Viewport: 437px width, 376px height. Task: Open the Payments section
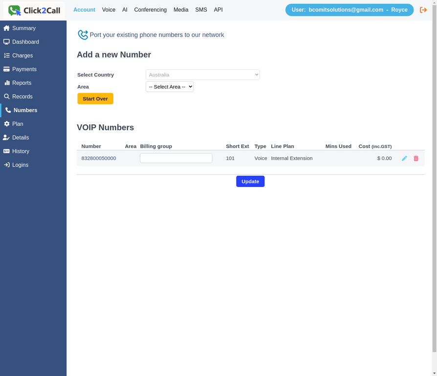[23, 69]
